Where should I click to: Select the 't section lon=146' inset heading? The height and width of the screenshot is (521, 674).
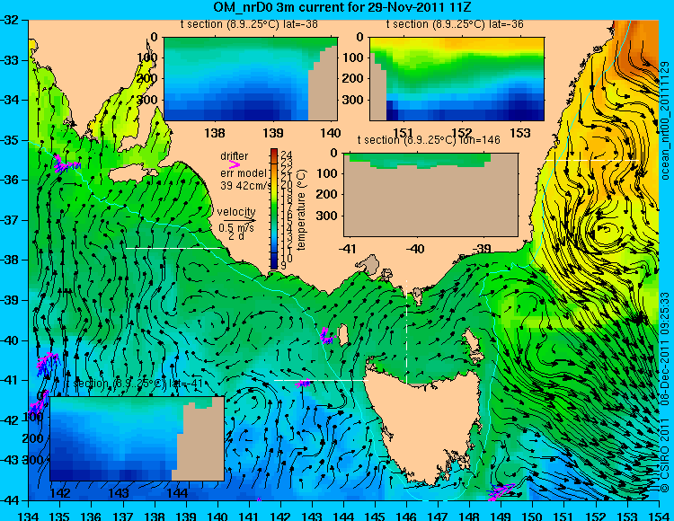coord(429,140)
